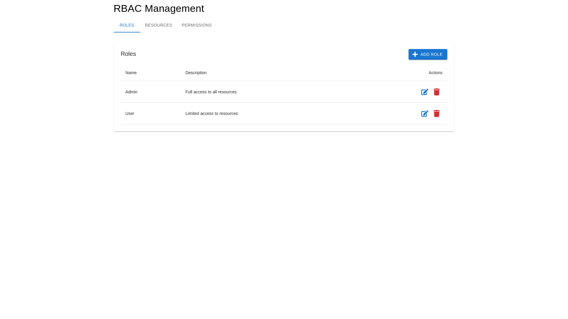568x319 pixels.
Task: Click 'Limited access to resources' text
Action: tap(212, 113)
